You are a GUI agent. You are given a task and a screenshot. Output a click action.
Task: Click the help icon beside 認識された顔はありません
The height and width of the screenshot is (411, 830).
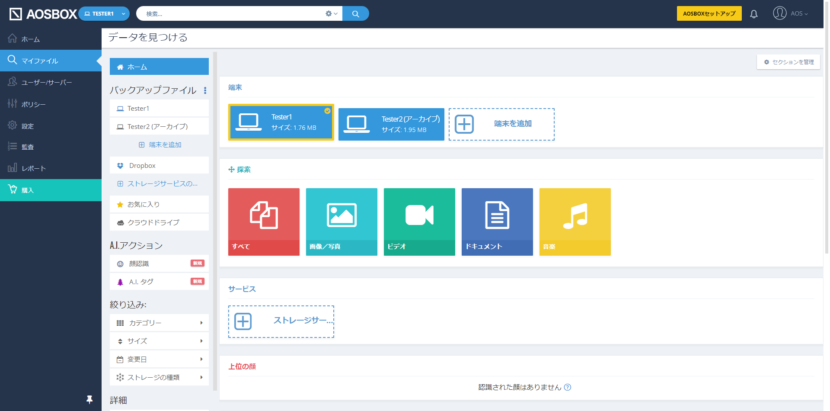tap(568, 387)
